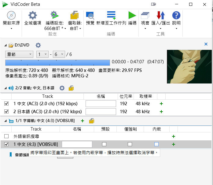The height and width of the screenshot is (185, 213).
Task: Uncheck audio track 1 中文 AC3
Action: click(x=6, y=104)
